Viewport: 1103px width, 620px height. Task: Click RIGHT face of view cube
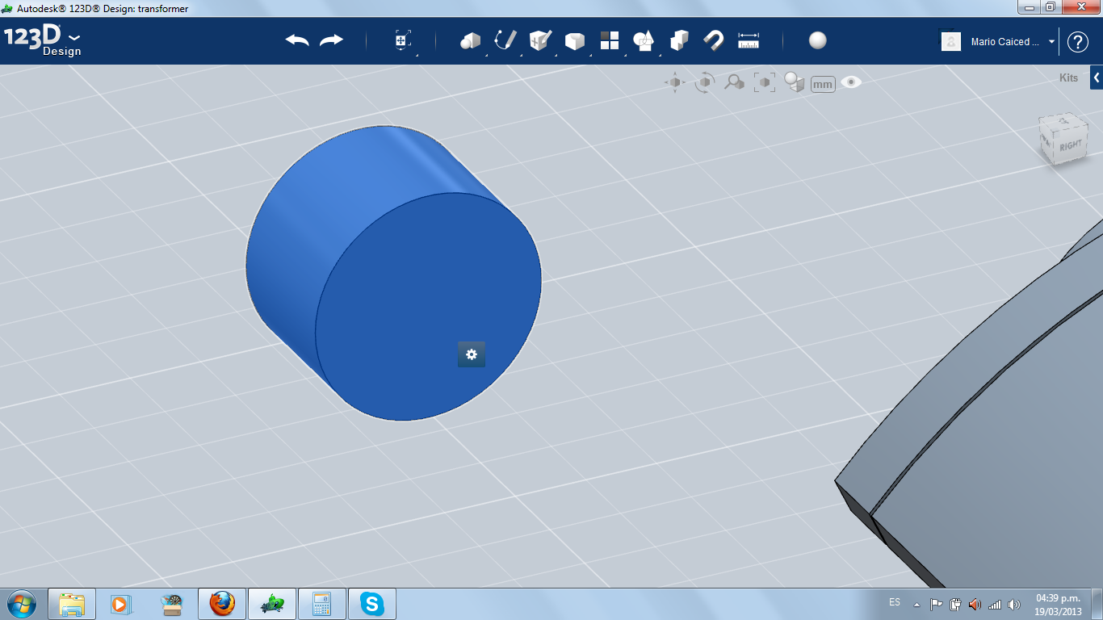coord(1070,145)
